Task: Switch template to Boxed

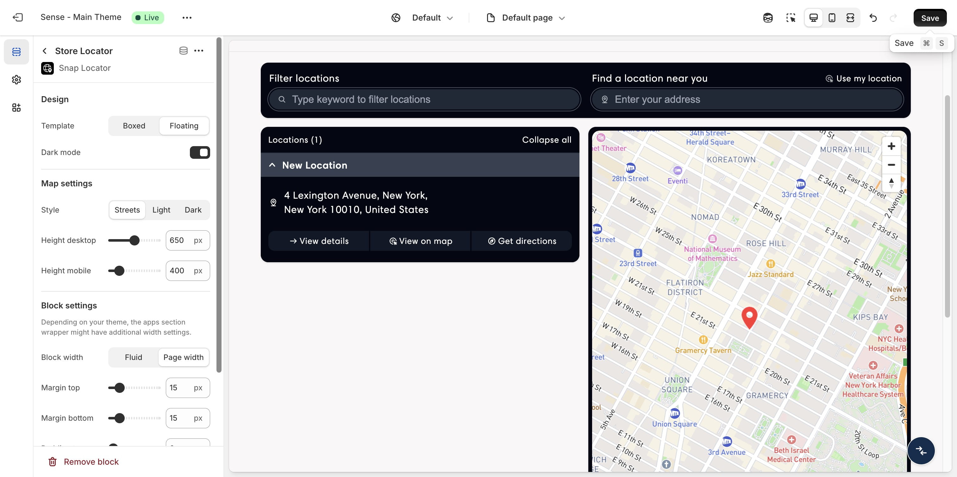Action: tap(134, 126)
